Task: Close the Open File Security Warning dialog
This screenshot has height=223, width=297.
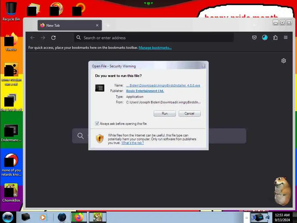Action: [x=203, y=66]
